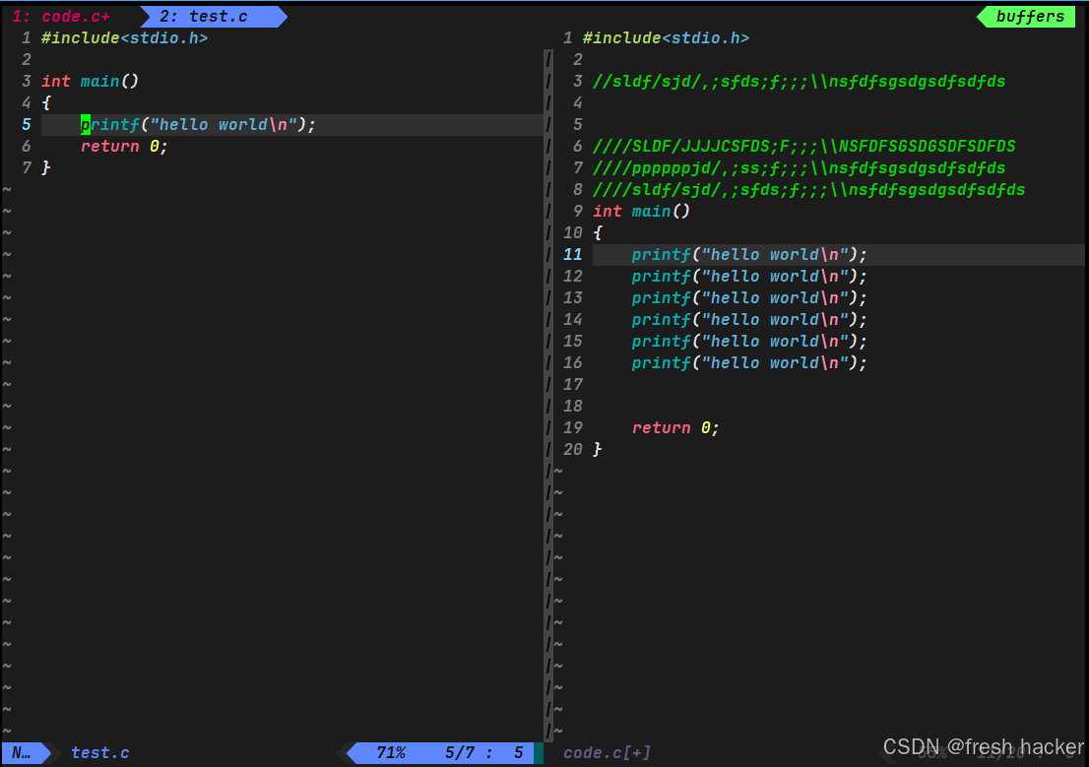The width and height of the screenshot is (1089, 767).
Task: Click line number 5 in left gutter
Action: [x=27, y=125]
